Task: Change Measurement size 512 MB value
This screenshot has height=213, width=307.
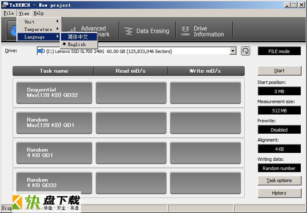Action: pos(279,110)
